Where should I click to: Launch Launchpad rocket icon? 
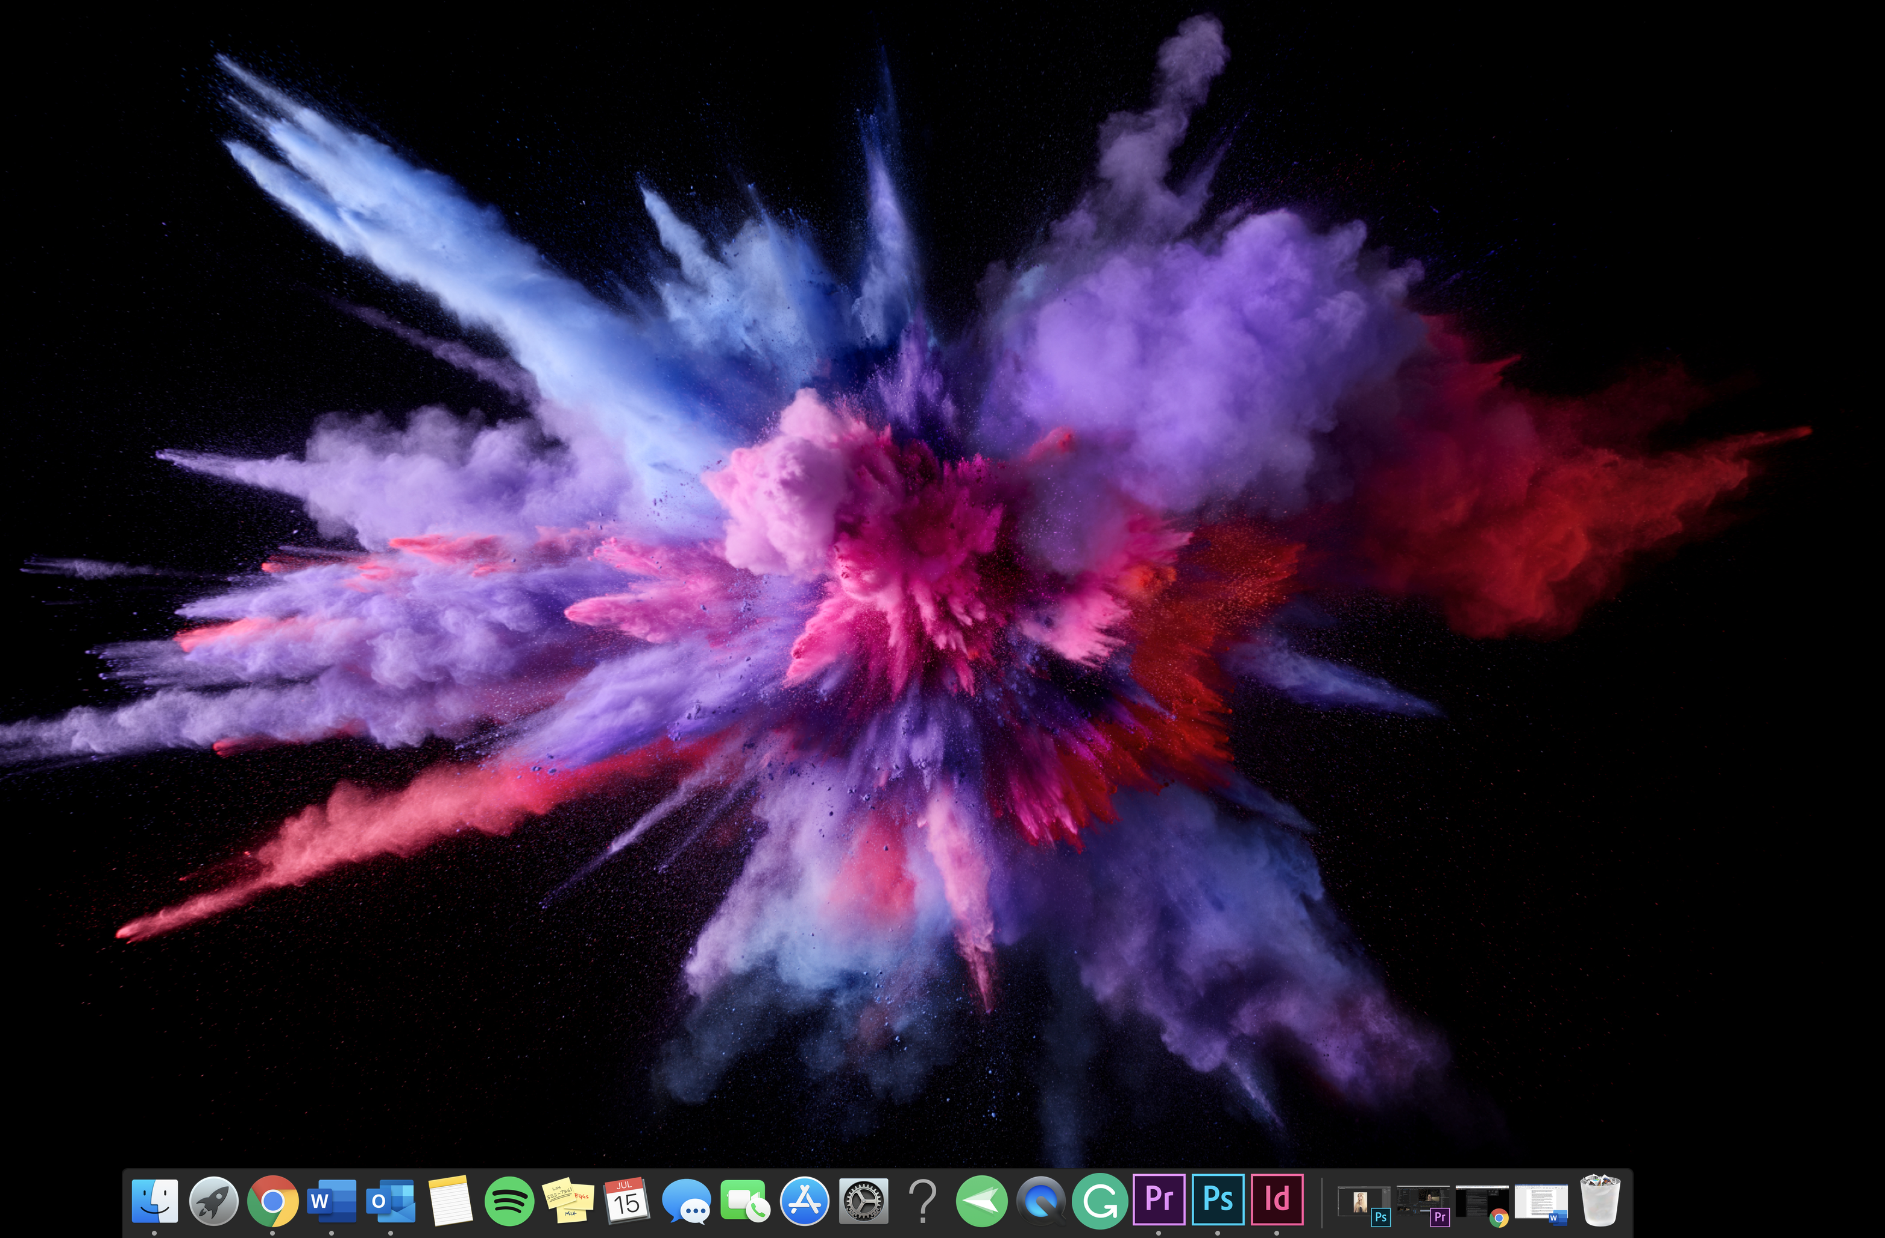coord(214,1201)
